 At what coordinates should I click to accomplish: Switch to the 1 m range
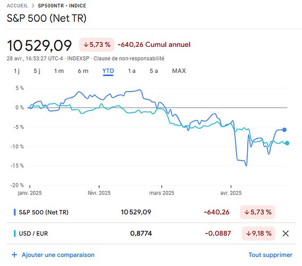pos(59,71)
